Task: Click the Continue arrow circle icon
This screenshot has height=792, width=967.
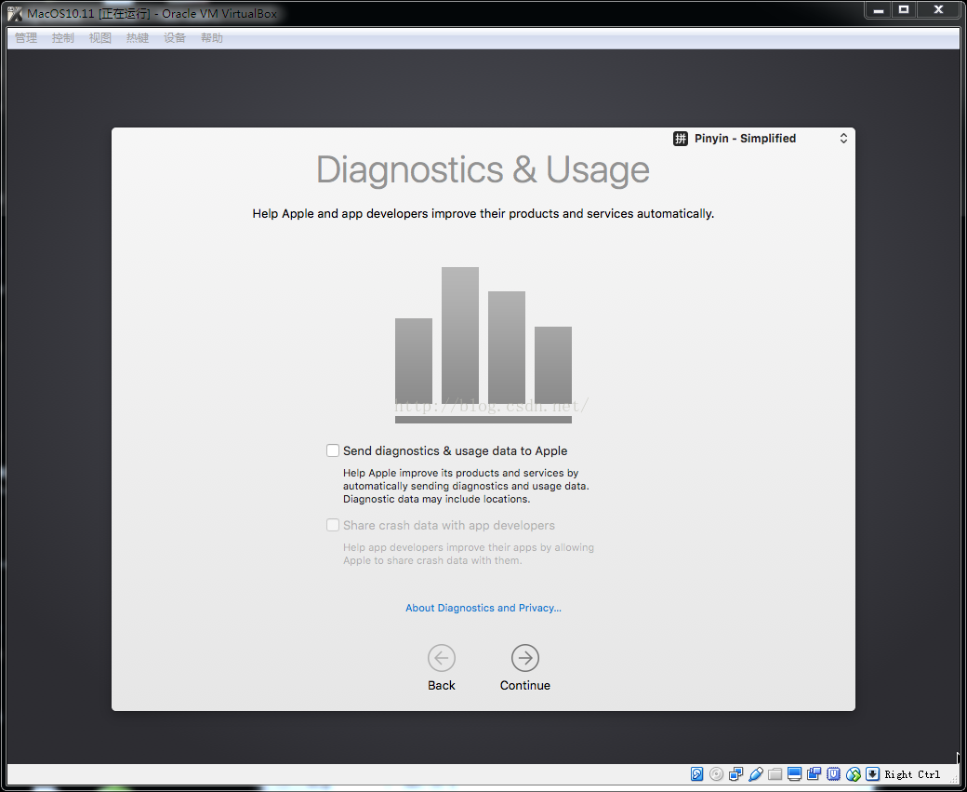Action: 525,658
